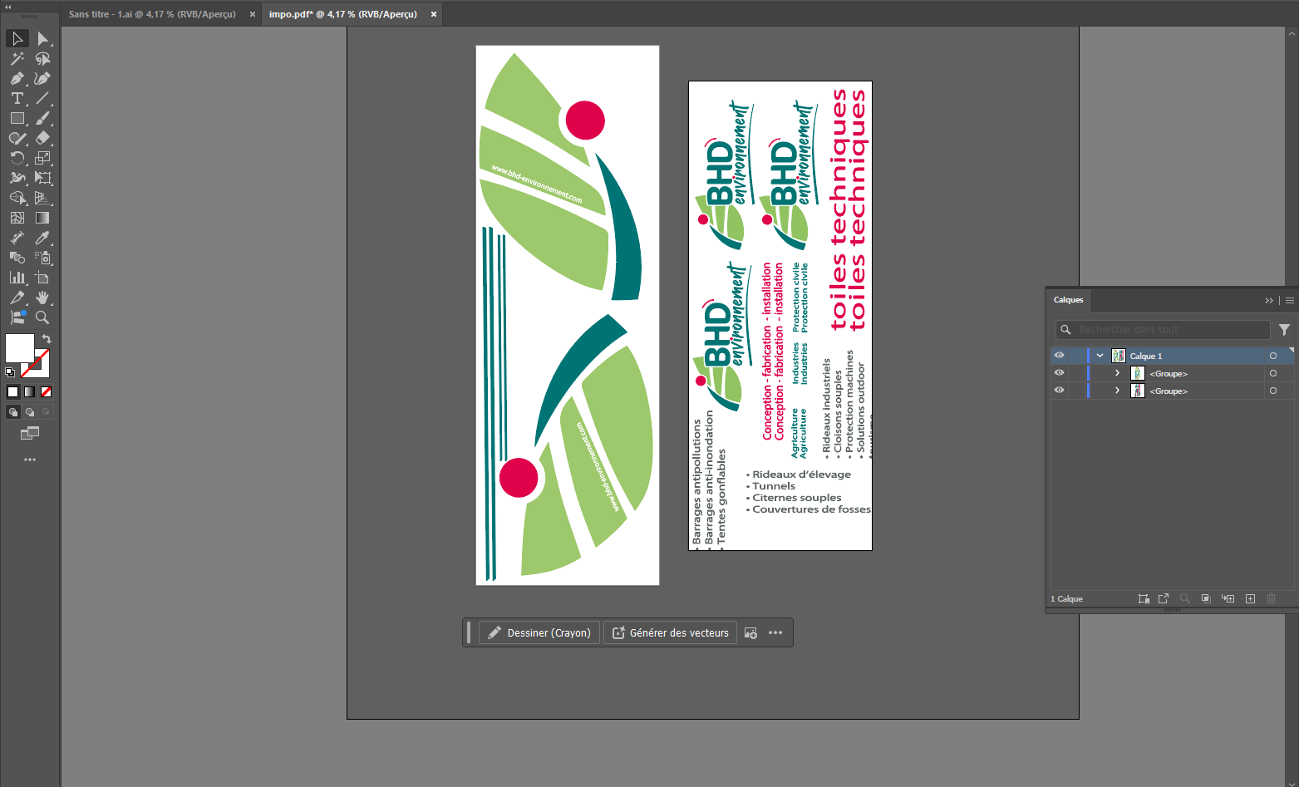Collapse the Calques panel to icons

pos(1269,300)
